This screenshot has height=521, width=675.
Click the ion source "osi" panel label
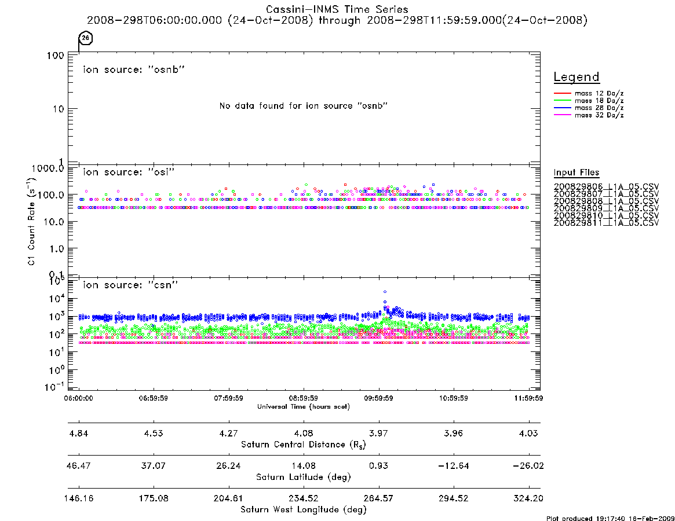pyautogui.click(x=129, y=172)
